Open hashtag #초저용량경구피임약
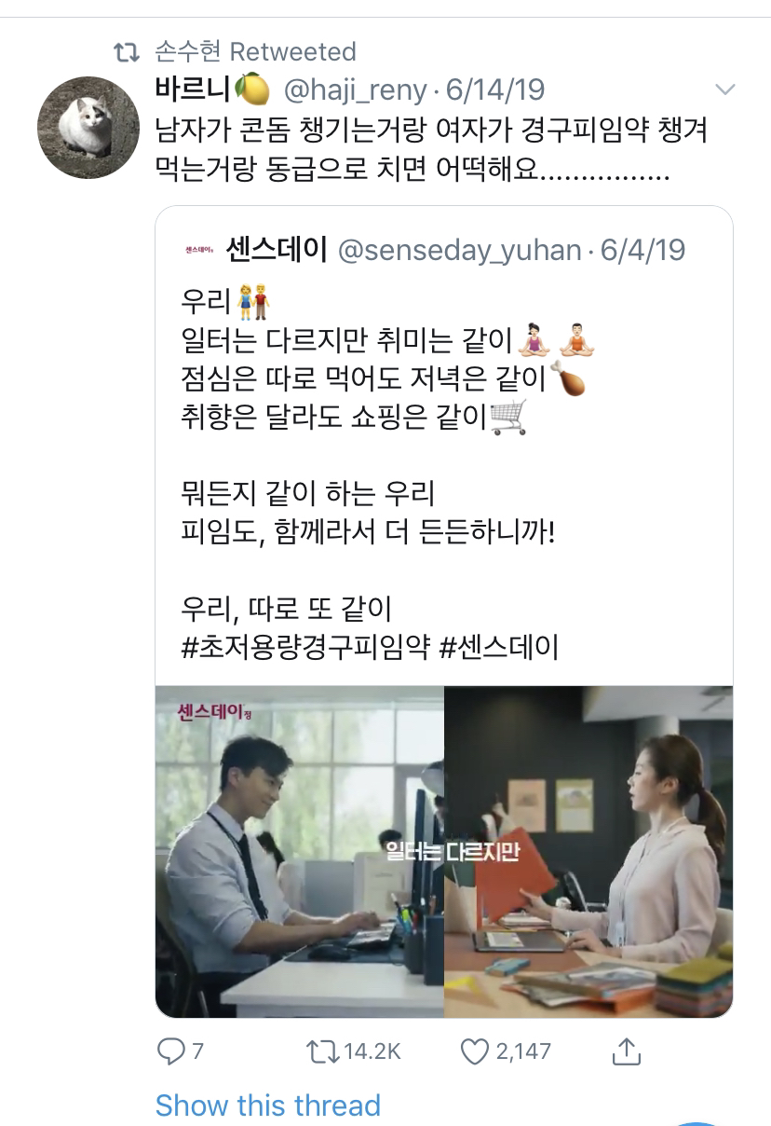The width and height of the screenshot is (771, 1126). [305, 647]
